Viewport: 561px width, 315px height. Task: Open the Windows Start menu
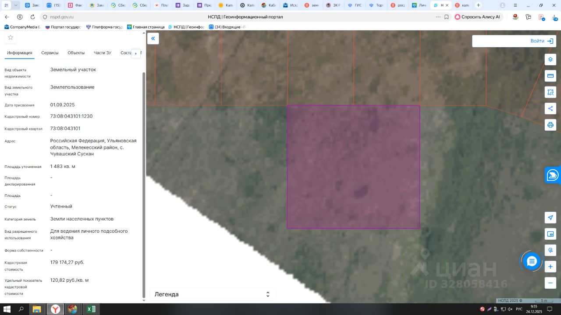tap(7, 309)
